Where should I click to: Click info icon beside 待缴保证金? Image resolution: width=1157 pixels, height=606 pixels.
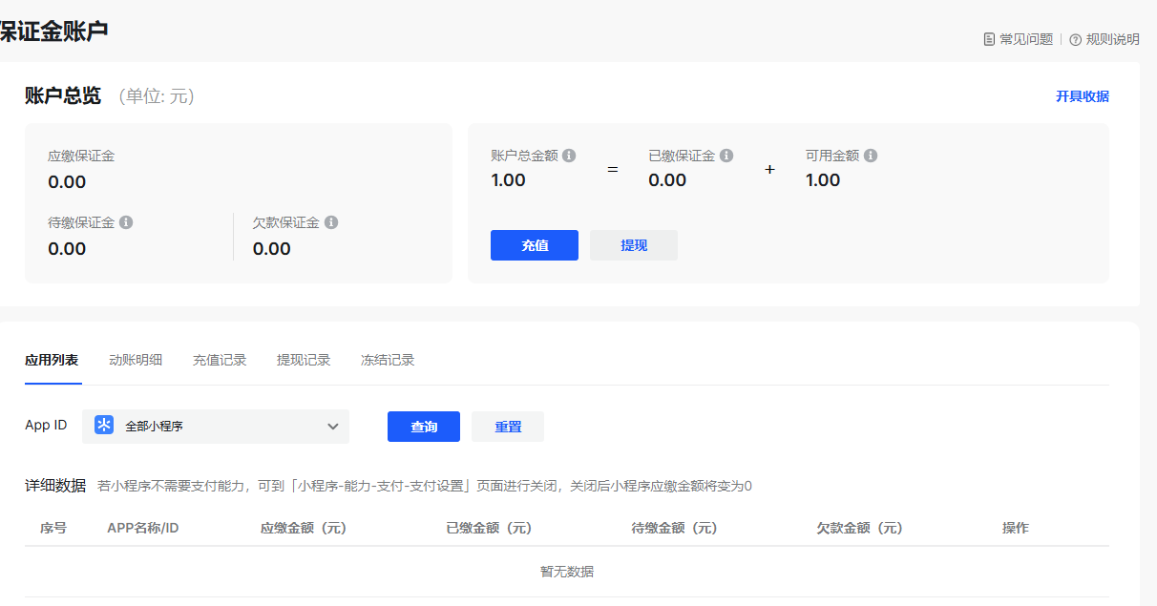[126, 222]
